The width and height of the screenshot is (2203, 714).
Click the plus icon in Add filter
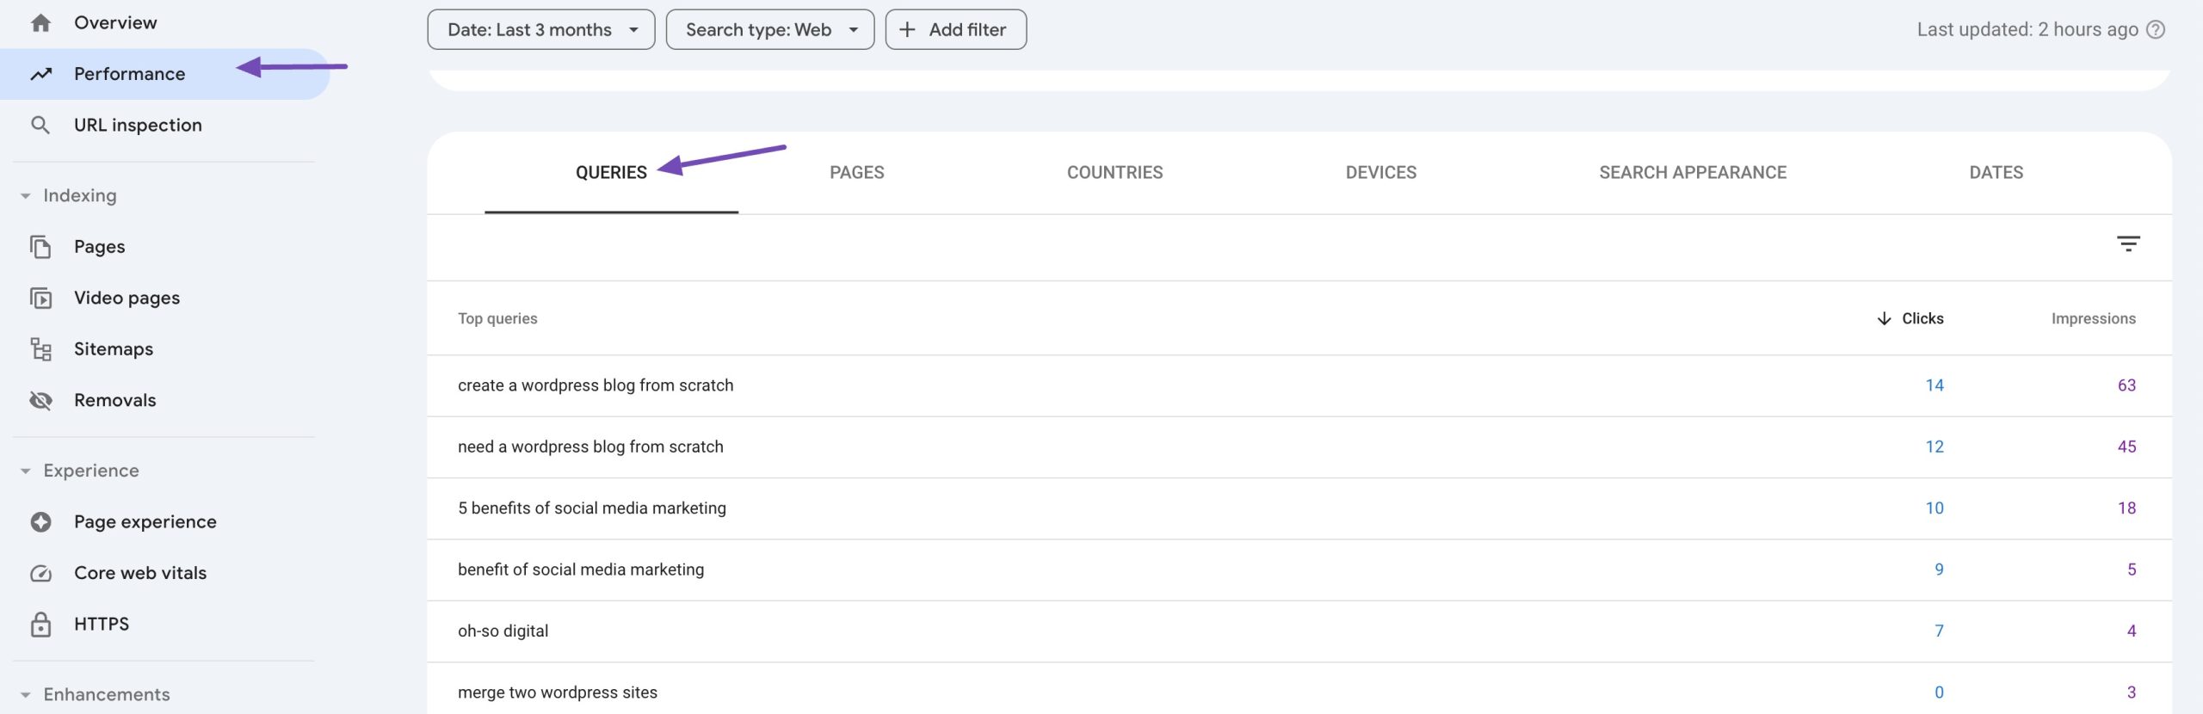(907, 30)
